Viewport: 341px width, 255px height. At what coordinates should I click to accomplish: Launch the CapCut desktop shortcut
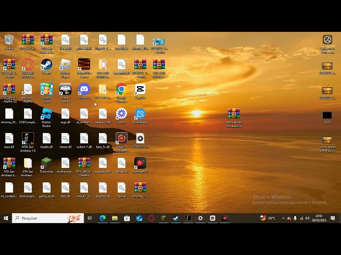pyautogui.click(x=140, y=91)
